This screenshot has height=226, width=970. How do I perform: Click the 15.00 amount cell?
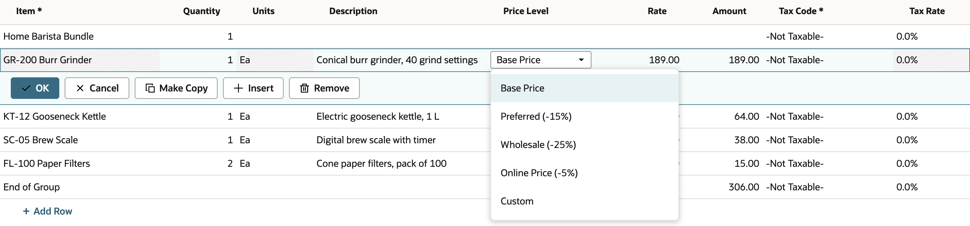(x=746, y=163)
